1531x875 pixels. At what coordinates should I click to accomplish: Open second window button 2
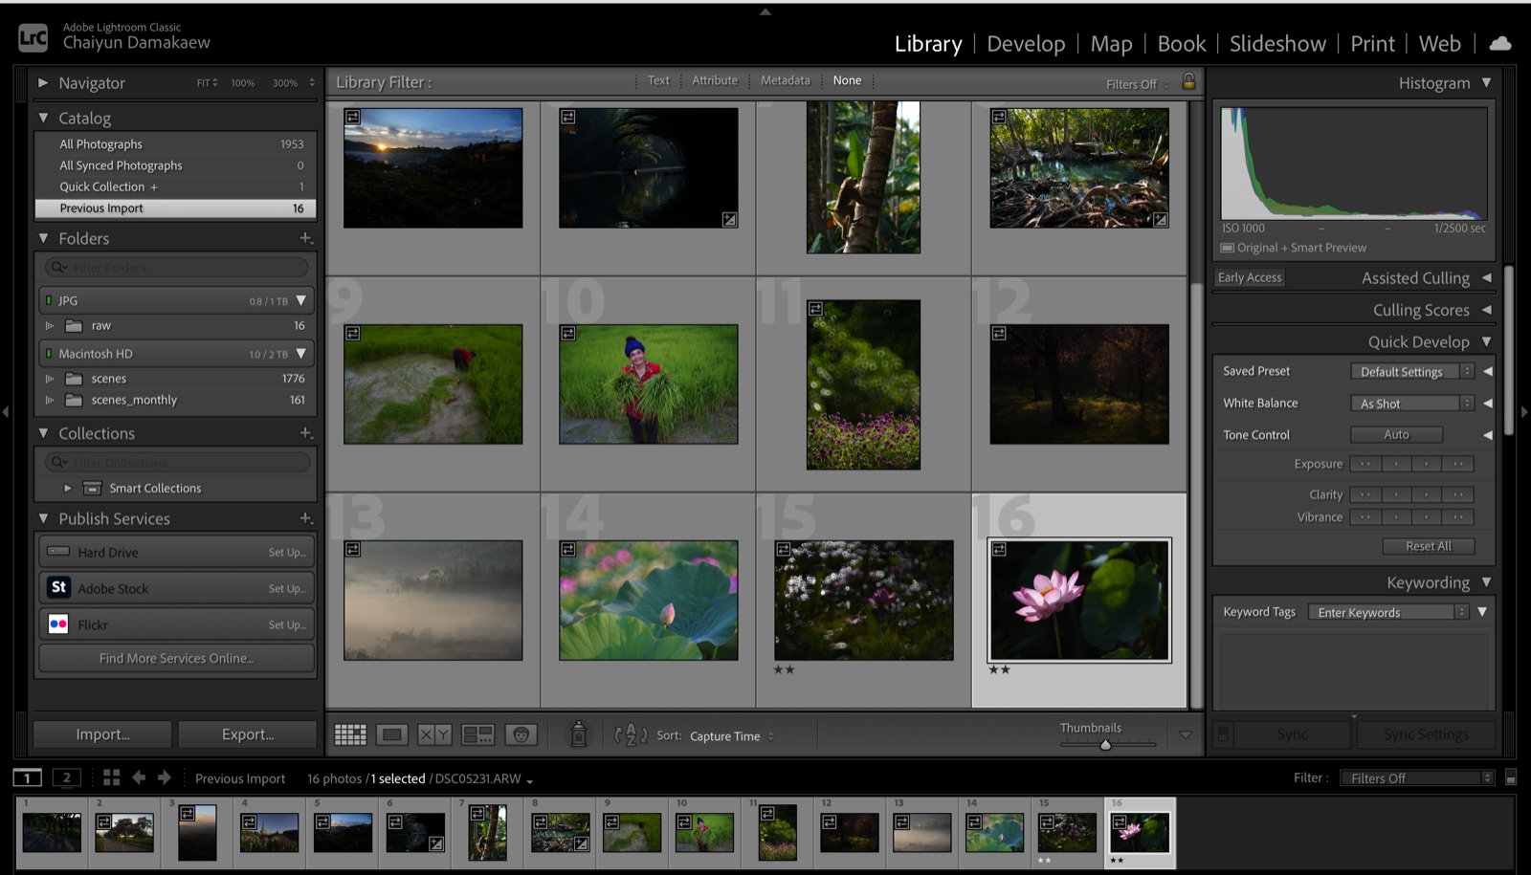(x=66, y=777)
